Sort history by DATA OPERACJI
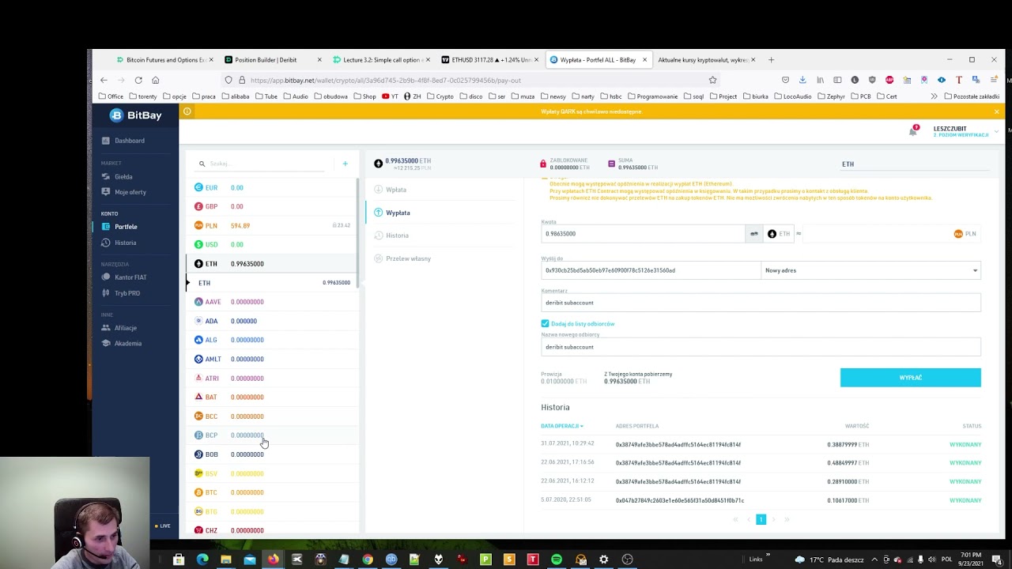 pyautogui.click(x=562, y=426)
